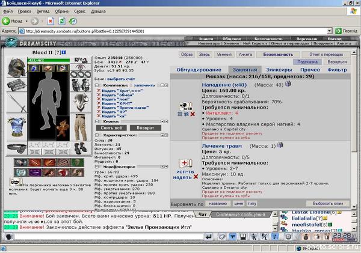Toggle the walking man icon in chat toolbar
Screen dimensions: 361x253
click(254, 236)
